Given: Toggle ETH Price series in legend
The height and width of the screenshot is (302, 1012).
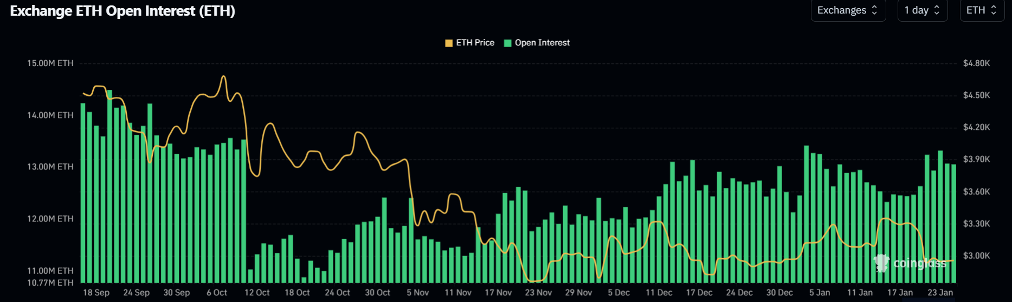Looking at the screenshot, I should coord(475,43).
